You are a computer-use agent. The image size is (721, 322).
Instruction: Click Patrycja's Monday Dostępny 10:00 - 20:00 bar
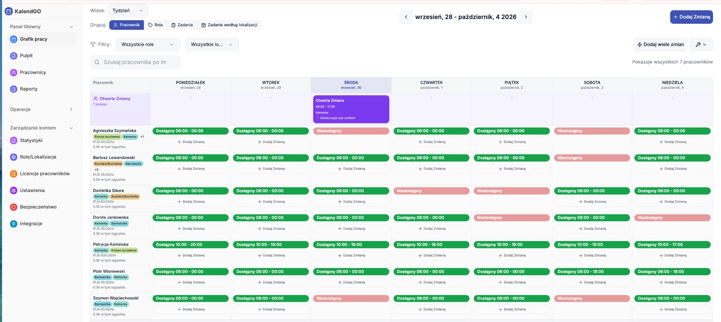point(191,245)
